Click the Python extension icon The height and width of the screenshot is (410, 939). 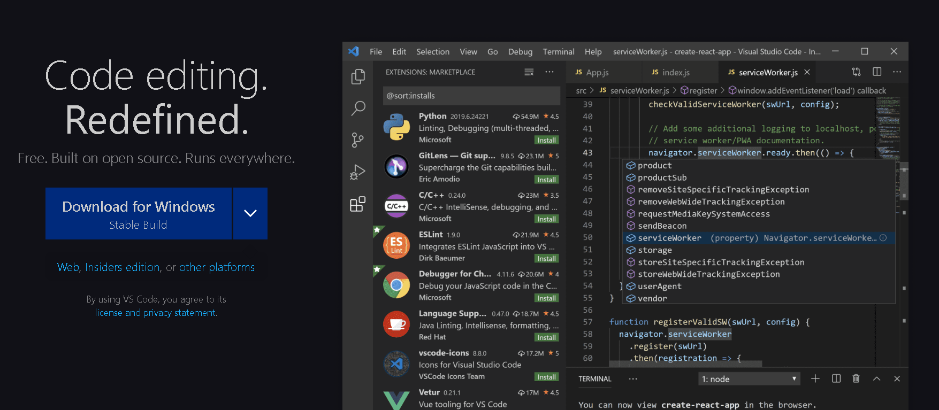click(x=396, y=127)
